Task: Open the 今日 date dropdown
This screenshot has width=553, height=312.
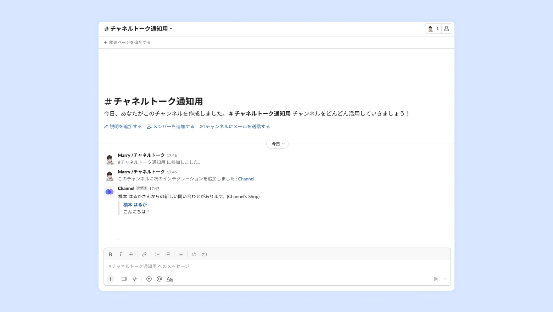Action: click(278, 144)
